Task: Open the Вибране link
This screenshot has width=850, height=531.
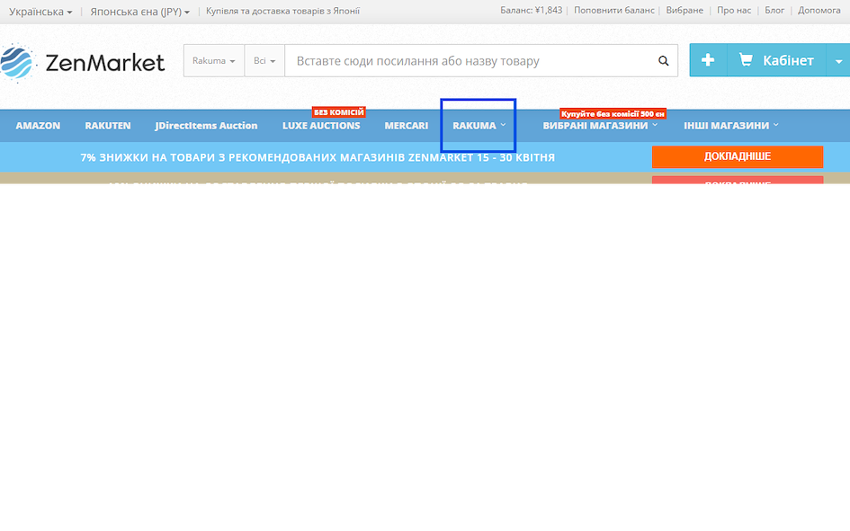Action: click(x=684, y=10)
